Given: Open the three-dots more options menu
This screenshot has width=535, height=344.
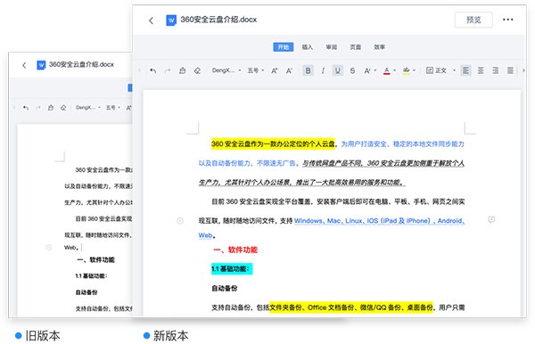Looking at the screenshot, I should pos(507,20).
